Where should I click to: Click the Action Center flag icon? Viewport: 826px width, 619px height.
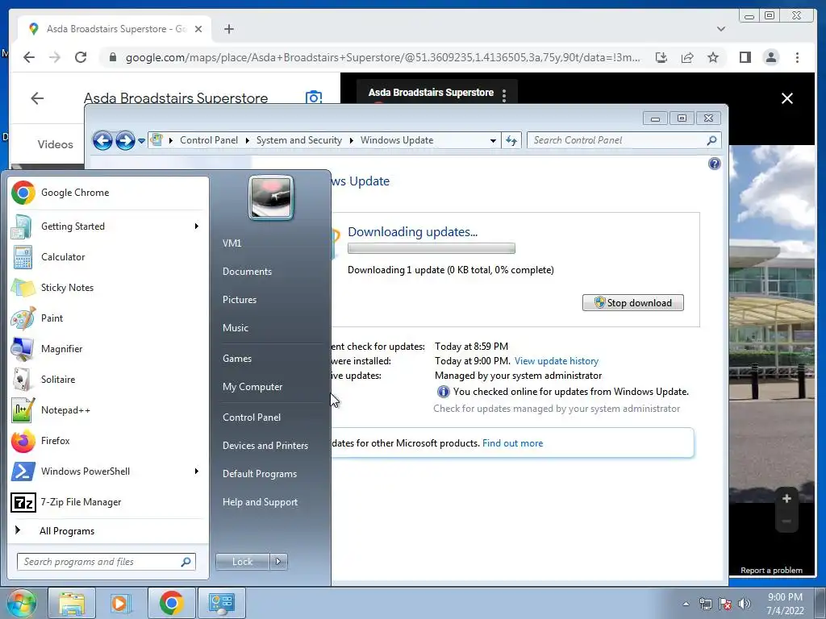coord(725,604)
